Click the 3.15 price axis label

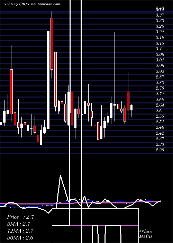click(160, 43)
